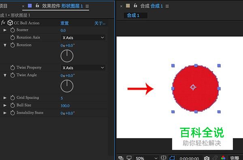243x160 pixels.
Task: Click the right-middle bounding box handle
Action: click(219, 88)
